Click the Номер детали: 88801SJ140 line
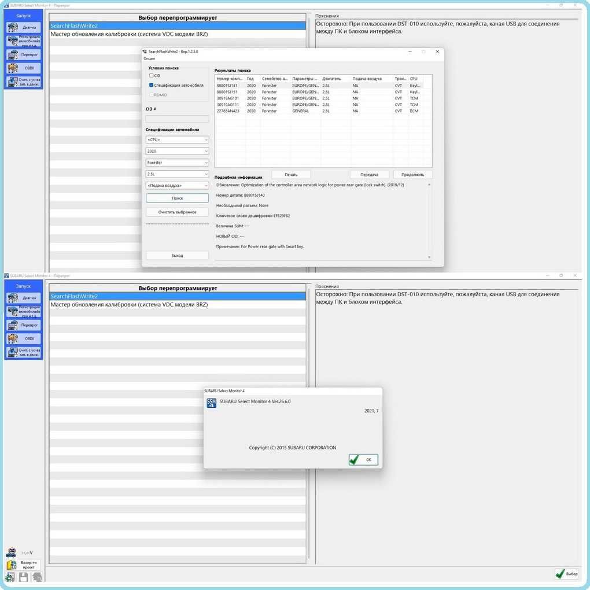Screen dimensions: 590x590 pos(240,196)
